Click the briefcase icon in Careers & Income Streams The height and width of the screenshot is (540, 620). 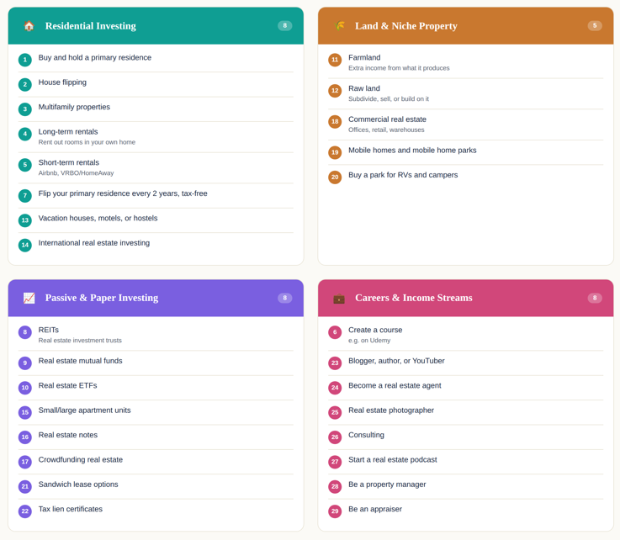click(x=339, y=298)
